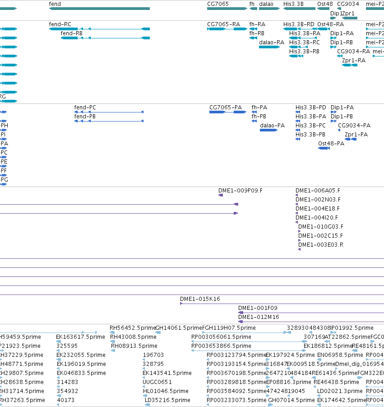Open the DME1-012M16 BAC label
Image resolution: width=384 pixels, height=407 pixels.
(x=259, y=317)
